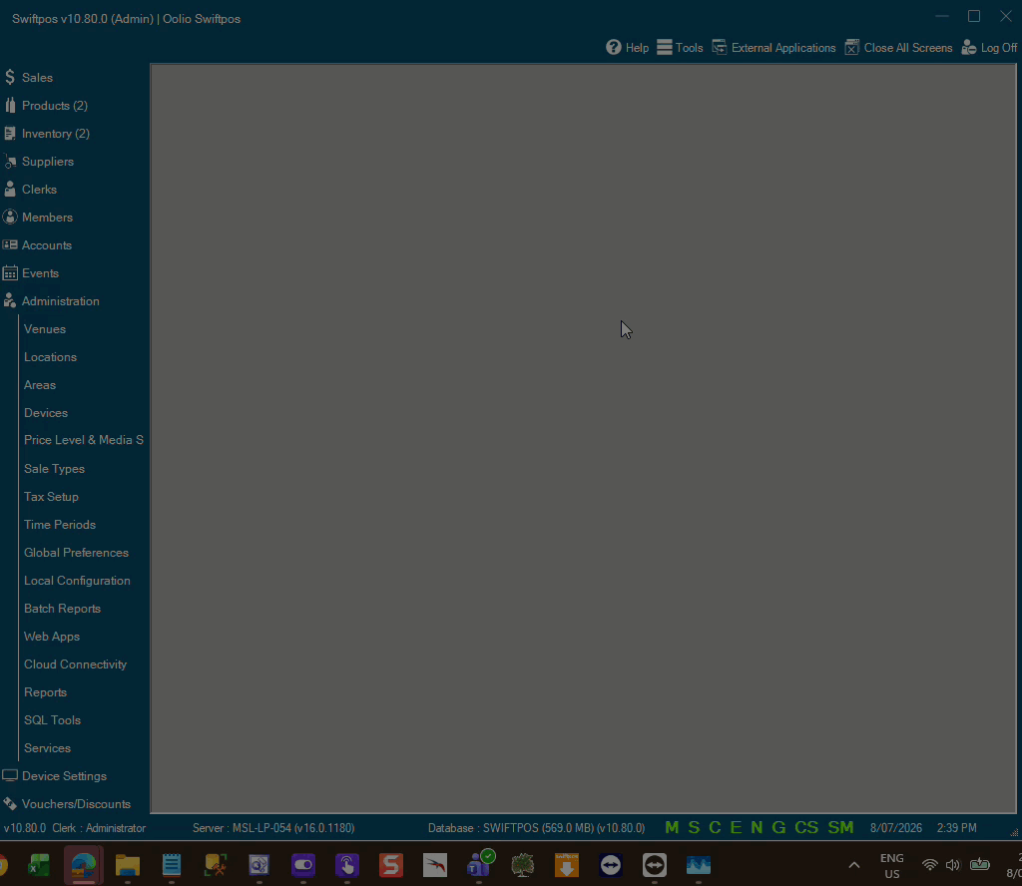This screenshot has height=886, width=1022.
Task: Expand the Sales menu
Action: click(x=37, y=77)
